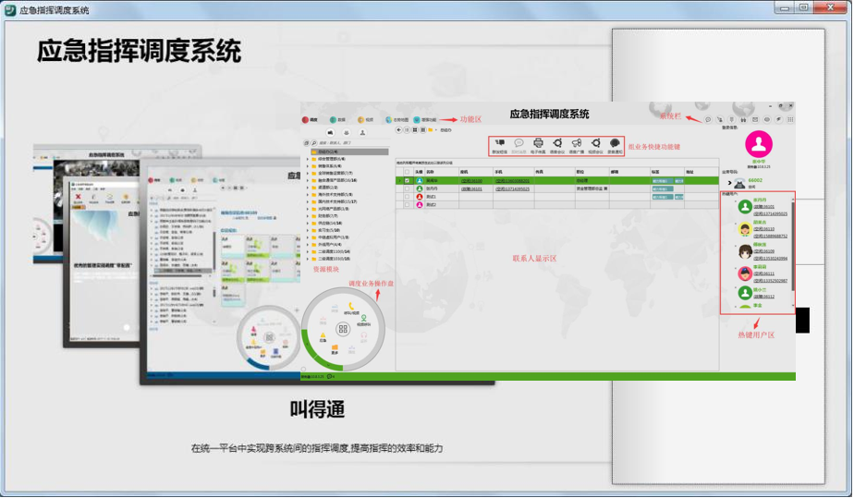Viewport: 854px width, 498px height.
Task: Click the eye icon in system bar
Action: coord(767,120)
